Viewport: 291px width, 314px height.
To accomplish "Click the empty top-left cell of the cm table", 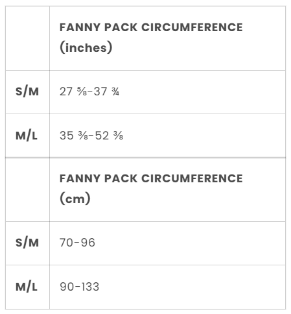I will point(27,189).
